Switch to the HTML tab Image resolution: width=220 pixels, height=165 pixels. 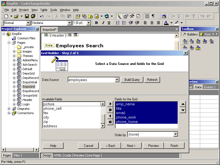(x=58, y=155)
